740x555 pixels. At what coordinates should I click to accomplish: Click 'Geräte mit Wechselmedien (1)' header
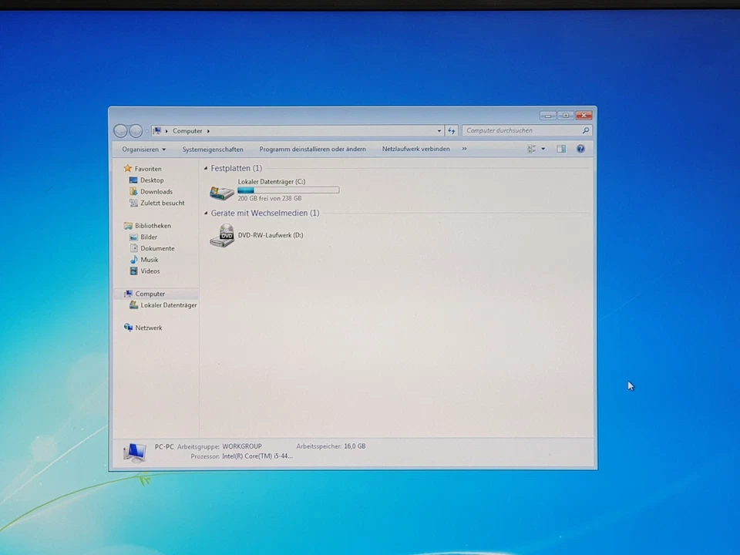click(x=264, y=213)
